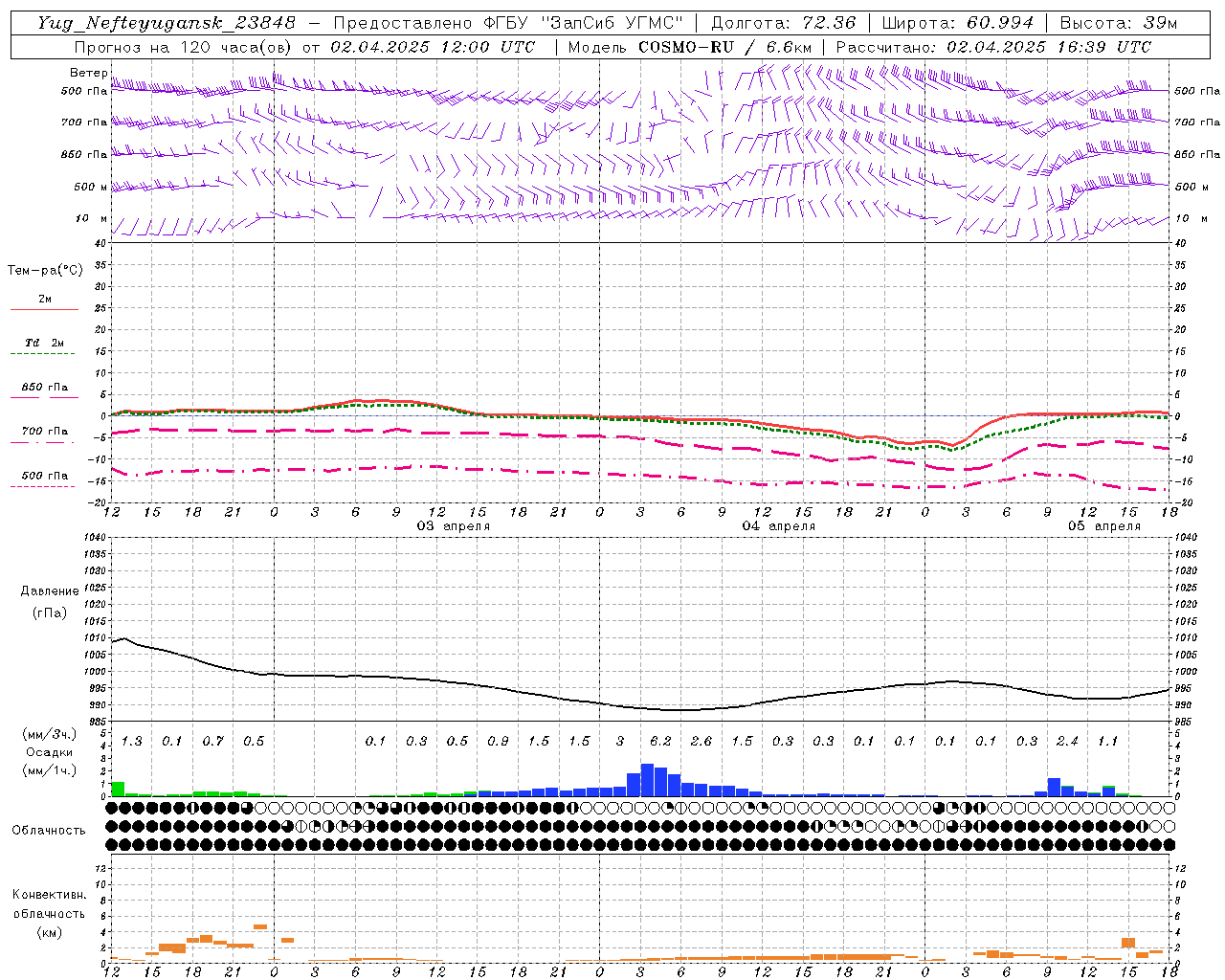The image size is (1225, 980).
Task: Click the tallest blue precipitation bar
Action: [647, 780]
